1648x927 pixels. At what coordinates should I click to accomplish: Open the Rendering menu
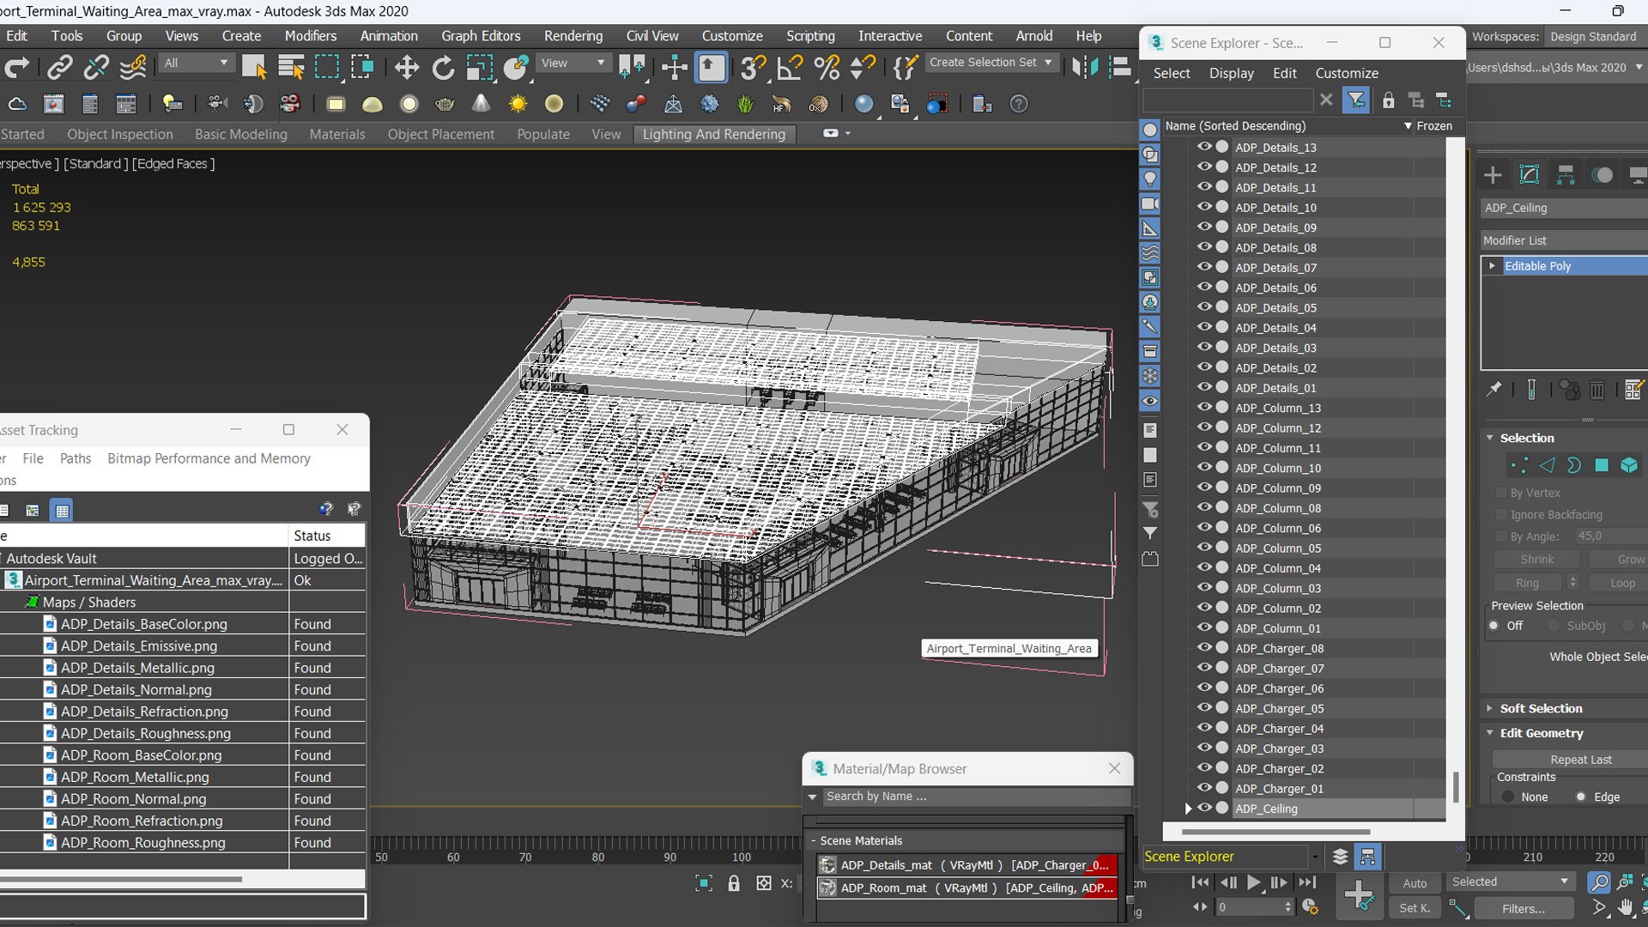coord(573,35)
